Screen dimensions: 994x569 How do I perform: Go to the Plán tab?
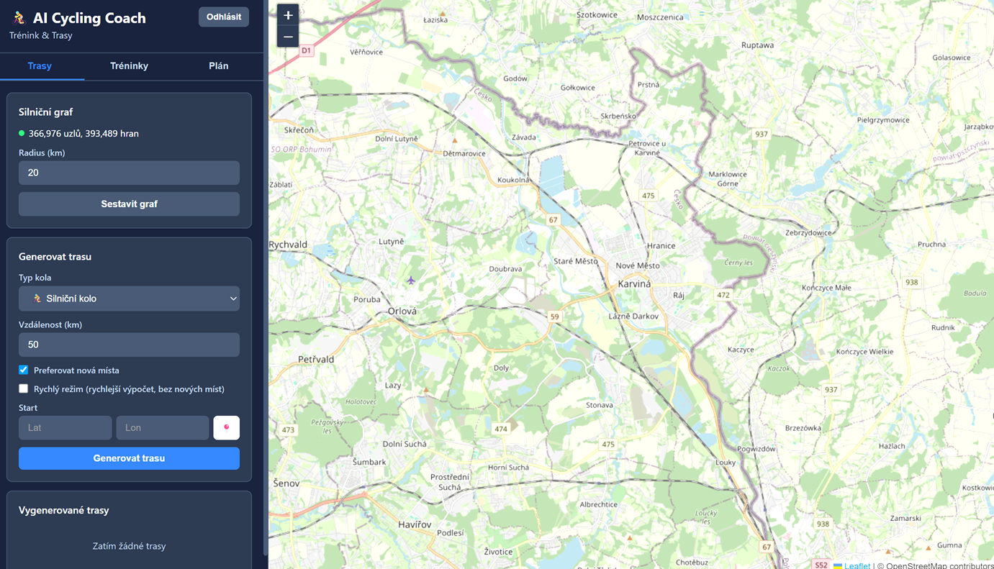(219, 65)
